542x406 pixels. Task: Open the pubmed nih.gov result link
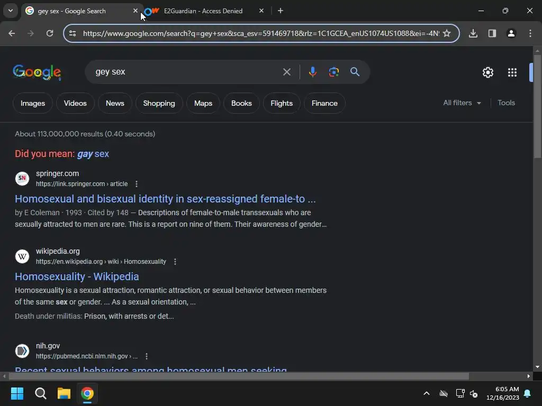click(151, 370)
